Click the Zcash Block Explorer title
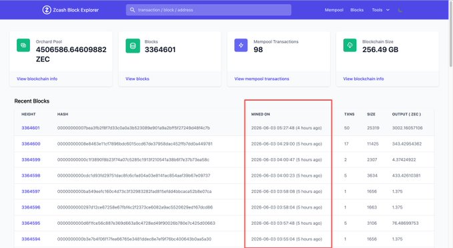The image size is (453, 248). [x=75, y=10]
